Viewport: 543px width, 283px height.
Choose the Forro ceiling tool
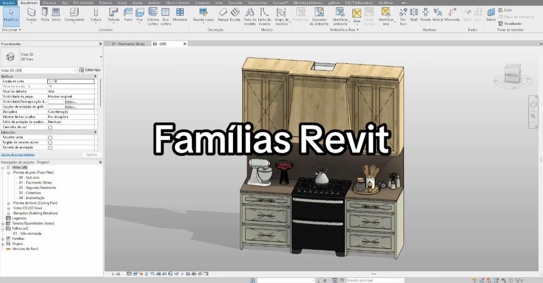[x=128, y=14]
